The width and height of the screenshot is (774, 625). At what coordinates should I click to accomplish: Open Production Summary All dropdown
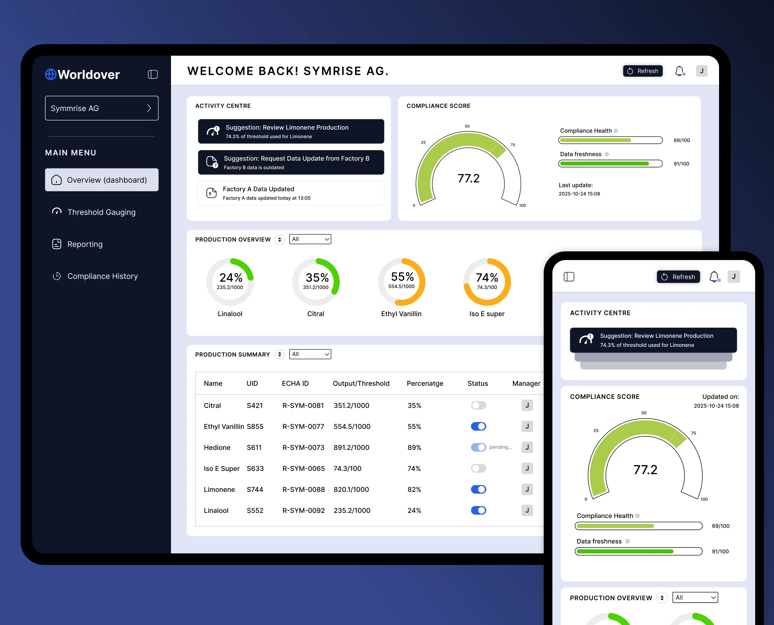coord(310,354)
